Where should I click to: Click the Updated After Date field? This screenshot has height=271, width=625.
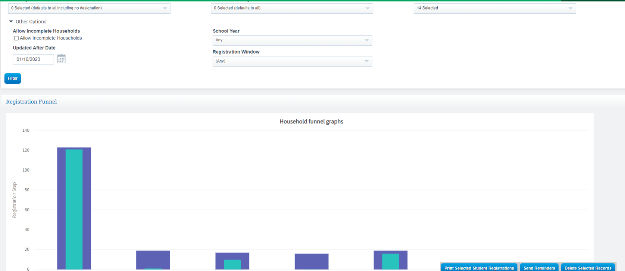[x=33, y=59]
